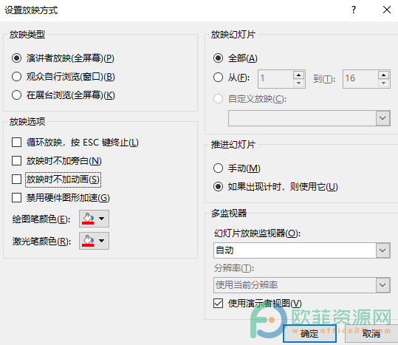Click the 从 starting slide number field
Viewport: 398px width, 345px height.
(x=275, y=79)
